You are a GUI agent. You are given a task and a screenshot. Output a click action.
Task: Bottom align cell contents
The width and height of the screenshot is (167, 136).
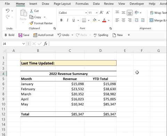[x=129, y=12]
